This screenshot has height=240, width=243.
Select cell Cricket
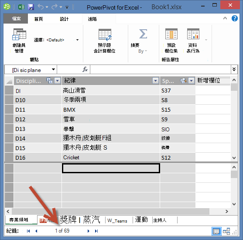111,158
